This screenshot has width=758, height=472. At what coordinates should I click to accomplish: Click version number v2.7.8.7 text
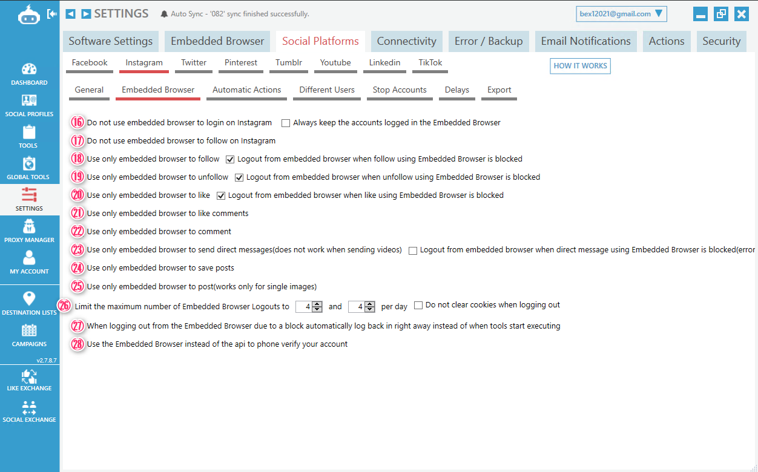46,360
